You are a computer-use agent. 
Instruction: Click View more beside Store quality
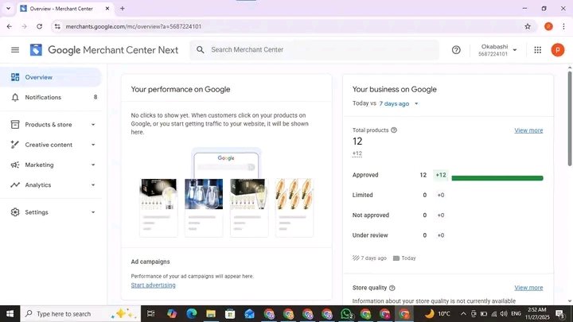pos(528,288)
